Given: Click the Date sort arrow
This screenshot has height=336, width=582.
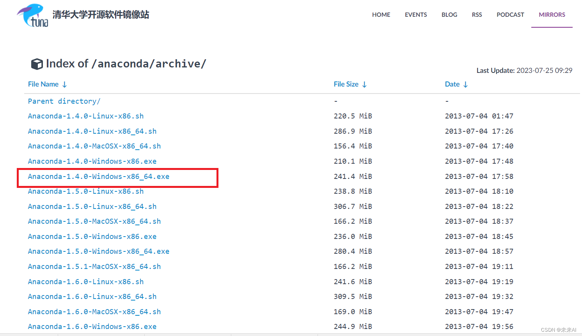Looking at the screenshot, I should pyautogui.click(x=466, y=85).
